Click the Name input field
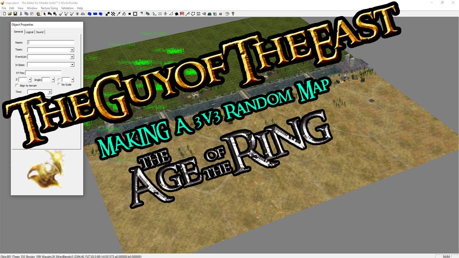 [51, 42]
